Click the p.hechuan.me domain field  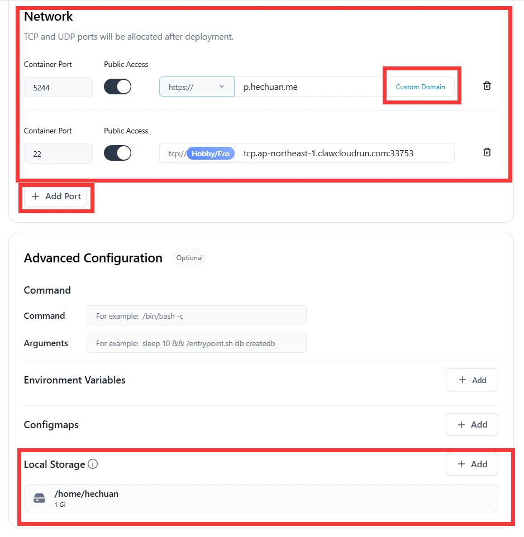pyautogui.click(x=307, y=87)
